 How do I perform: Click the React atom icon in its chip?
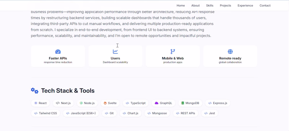click(35, 103)
